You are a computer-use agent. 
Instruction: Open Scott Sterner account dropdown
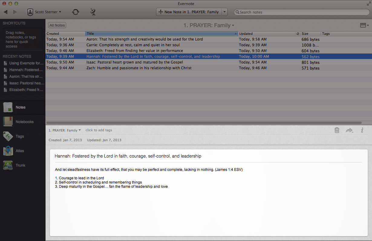(48, 12)
